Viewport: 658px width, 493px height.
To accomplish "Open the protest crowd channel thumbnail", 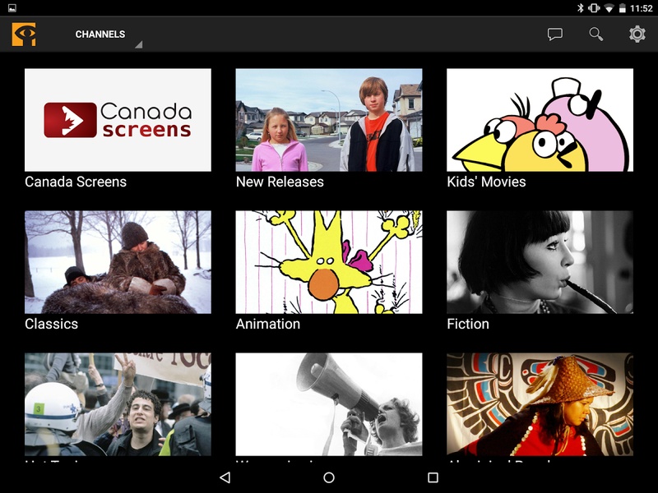I will coord(118,404).
